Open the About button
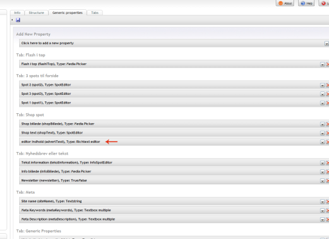Screen dimensions: 329x239 (x=285, y=3)
